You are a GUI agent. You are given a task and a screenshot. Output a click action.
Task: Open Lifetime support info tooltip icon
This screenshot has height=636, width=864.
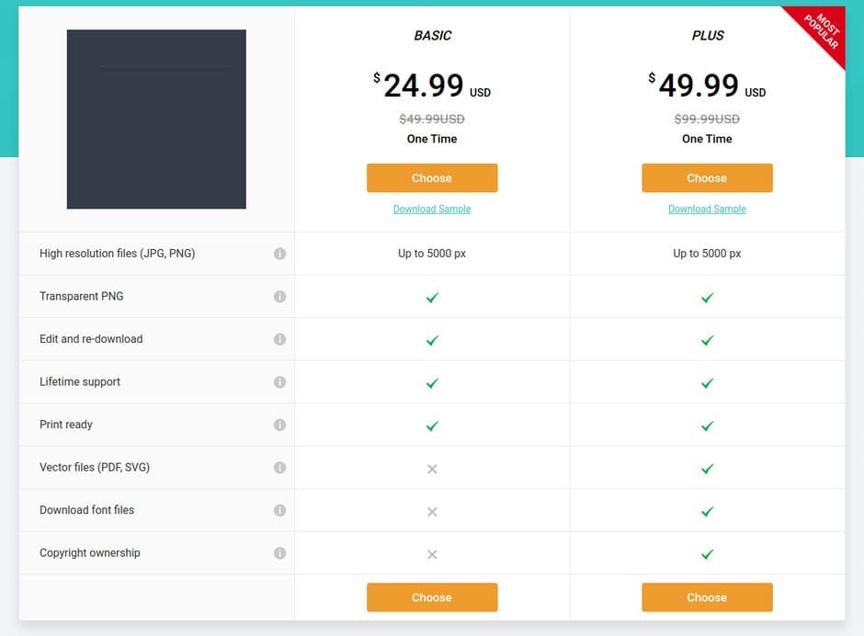[x=279, y=382]
